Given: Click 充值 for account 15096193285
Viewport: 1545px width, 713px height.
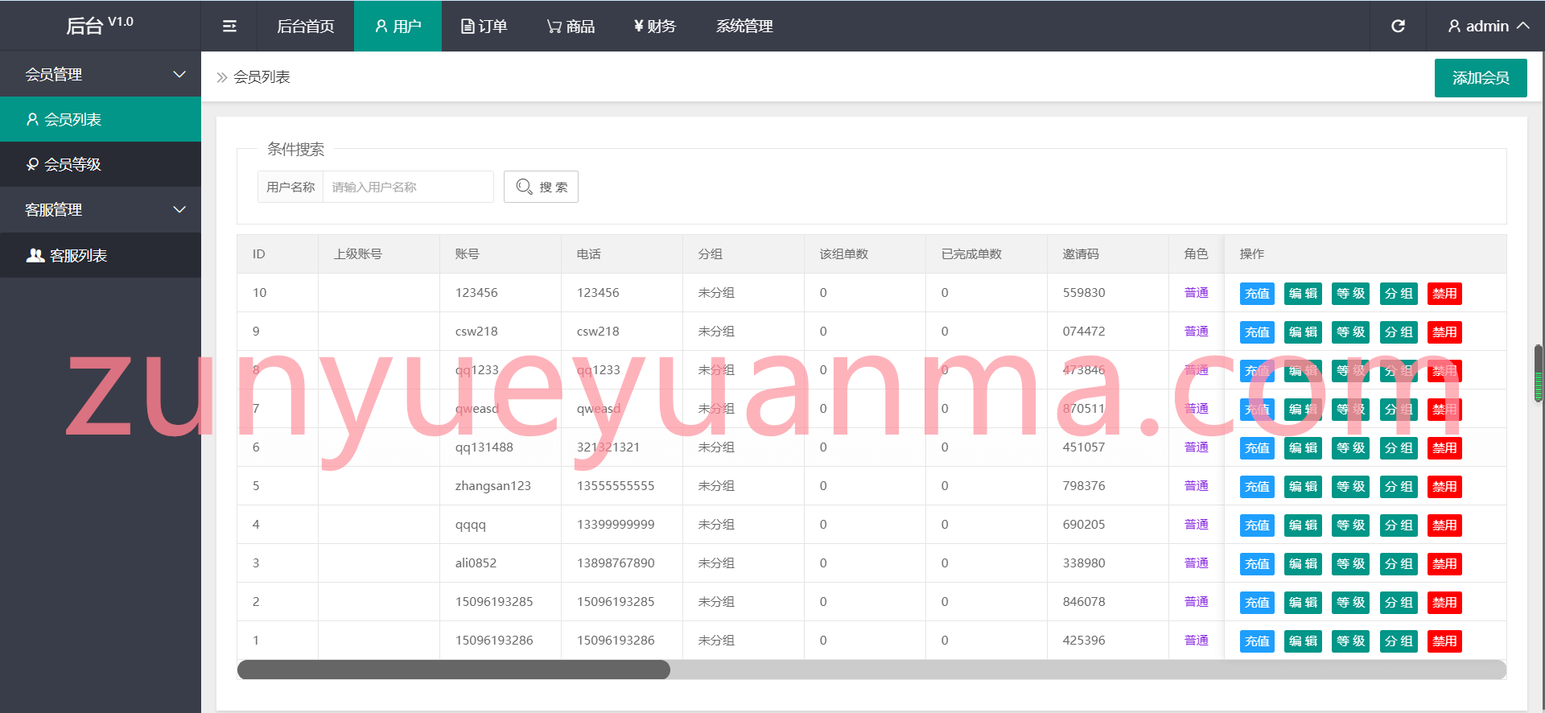Looking at the screenshot, I should pos(1257,603).
